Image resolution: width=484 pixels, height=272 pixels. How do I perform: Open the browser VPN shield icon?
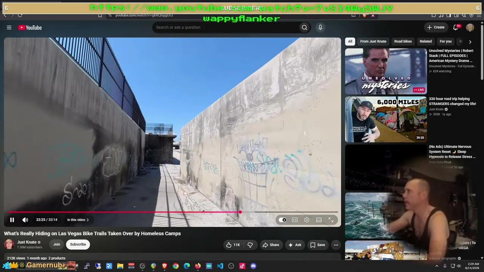pyautogui.click(x=471, y=15)
